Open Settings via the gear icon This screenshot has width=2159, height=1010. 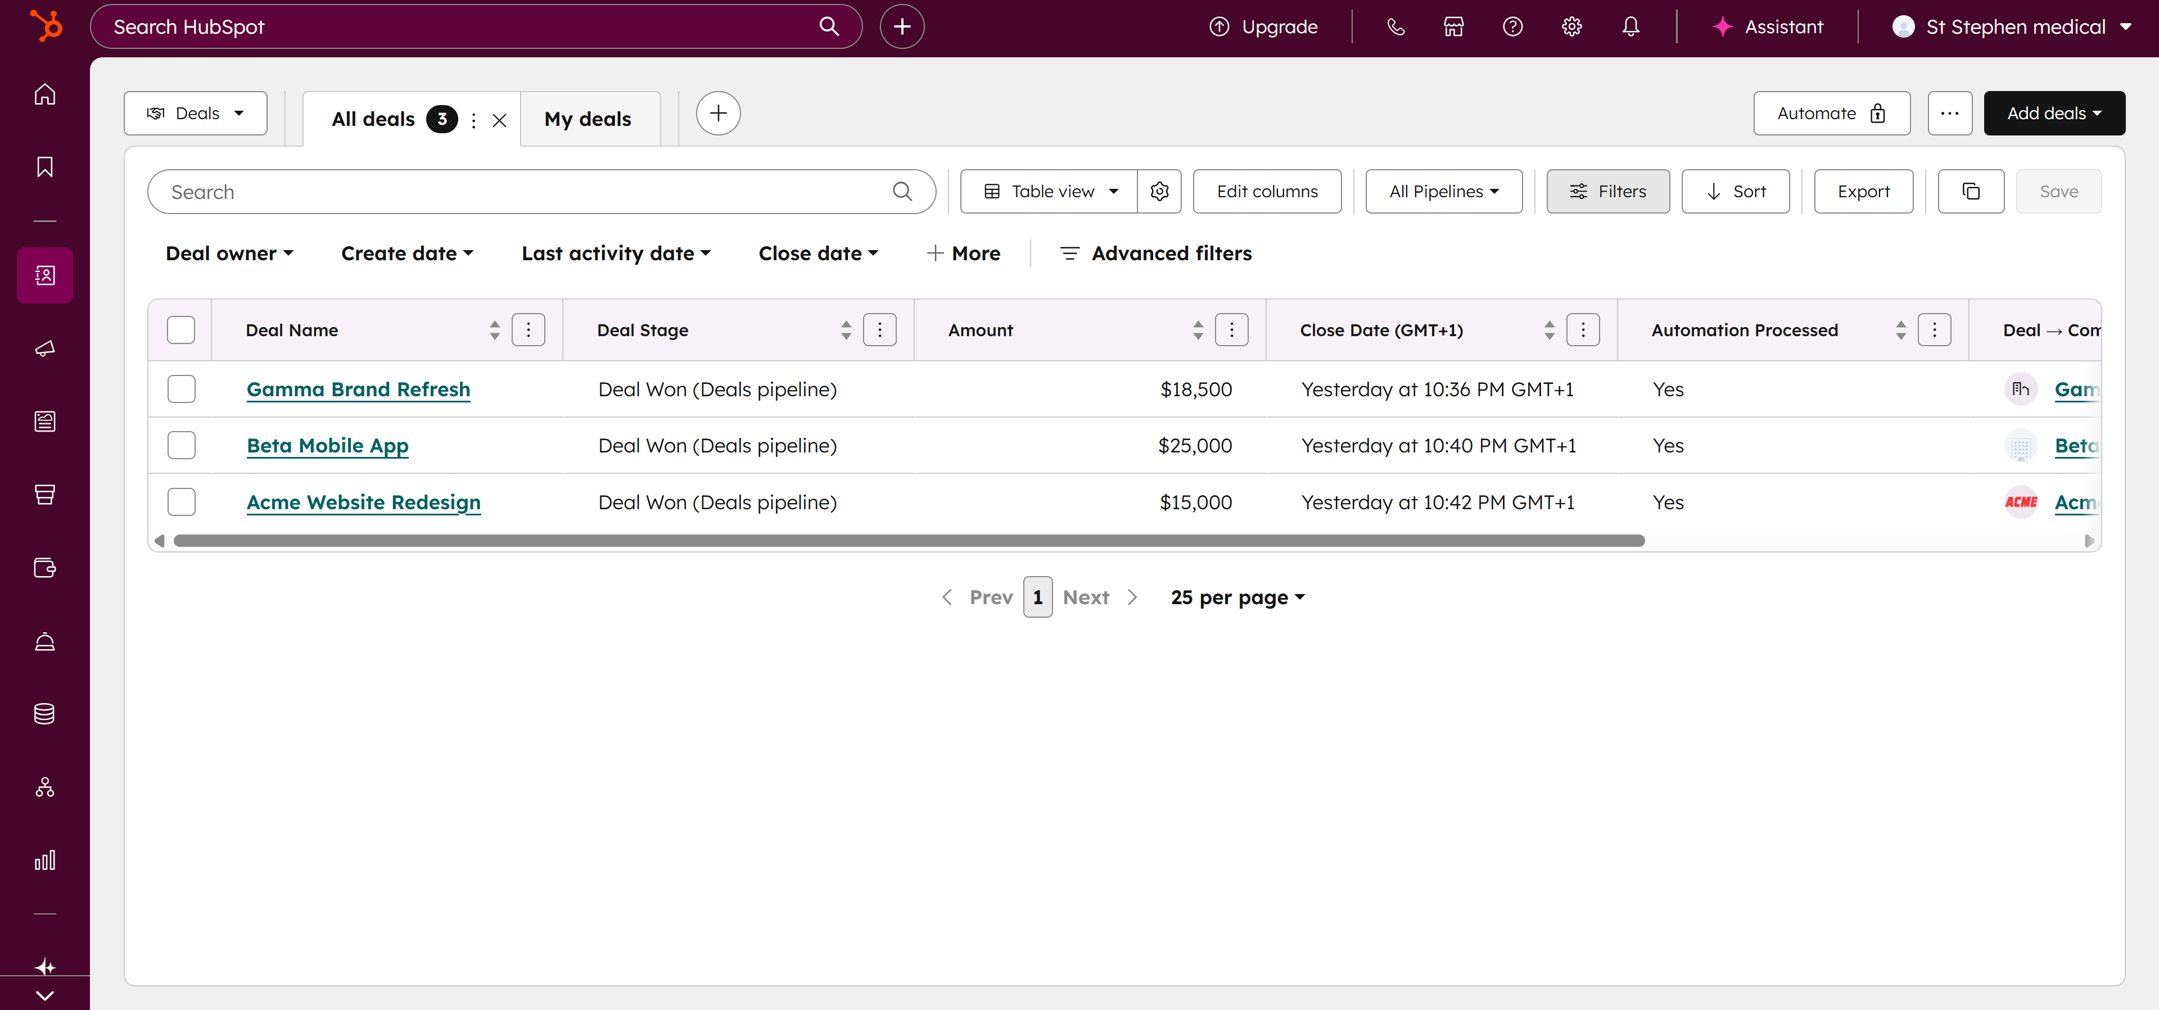click(1571, 26)
